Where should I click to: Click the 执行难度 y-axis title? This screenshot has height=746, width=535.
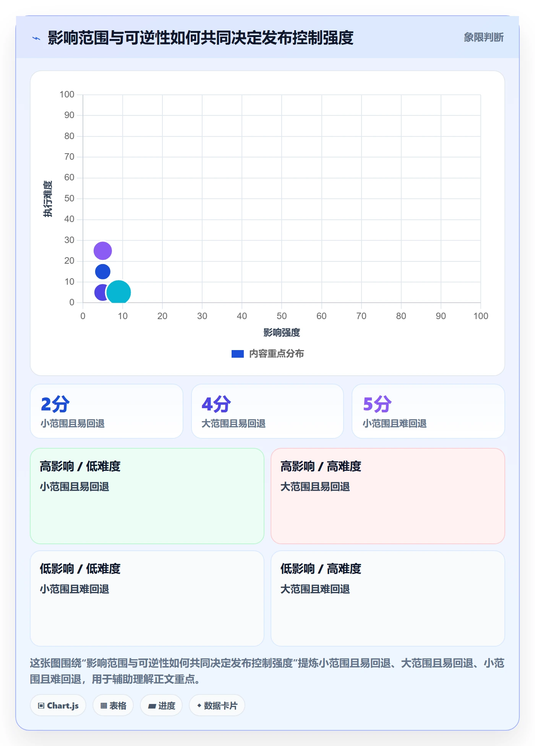coord(47,199)
